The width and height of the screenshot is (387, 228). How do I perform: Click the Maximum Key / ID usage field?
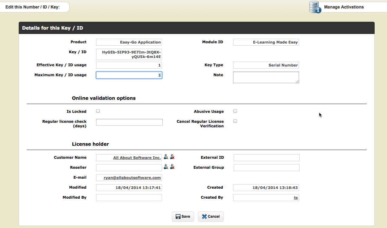129,75
